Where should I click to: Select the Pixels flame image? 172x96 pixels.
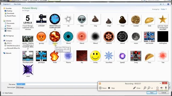click(x=55, y=56)
